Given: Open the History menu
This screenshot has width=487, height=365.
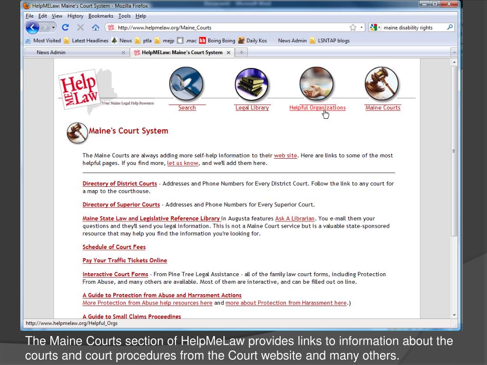Looking at the screenshot, I should pyautogui.click(x=75, y=16).
